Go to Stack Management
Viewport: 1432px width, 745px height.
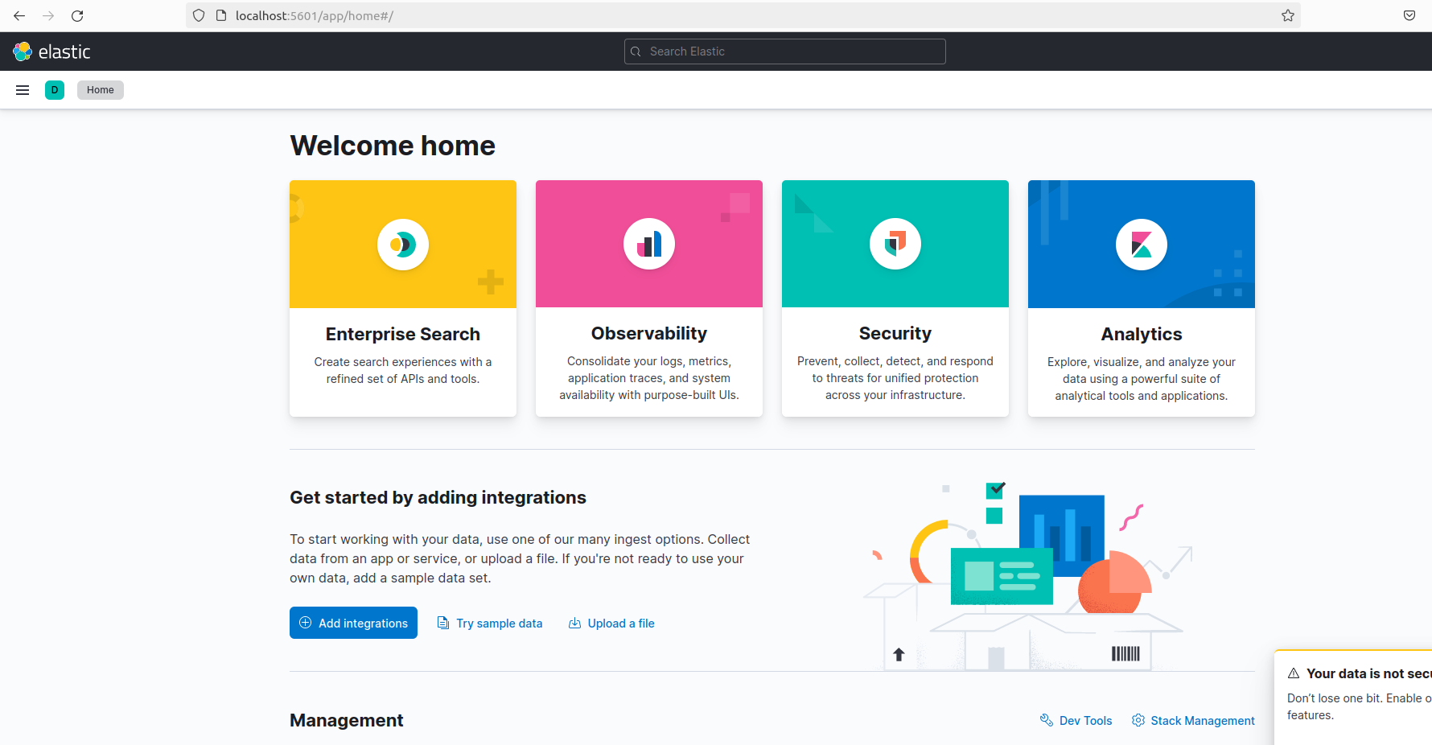pos(1203,721)
